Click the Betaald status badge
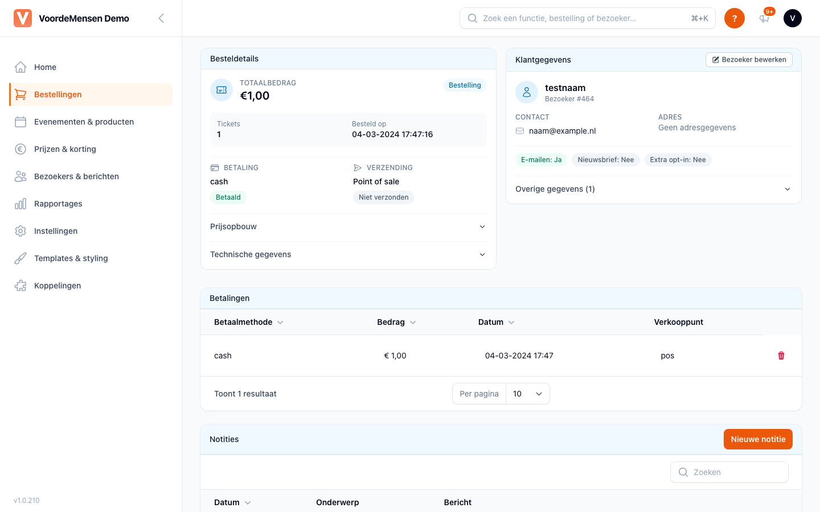 pos(228,197)
